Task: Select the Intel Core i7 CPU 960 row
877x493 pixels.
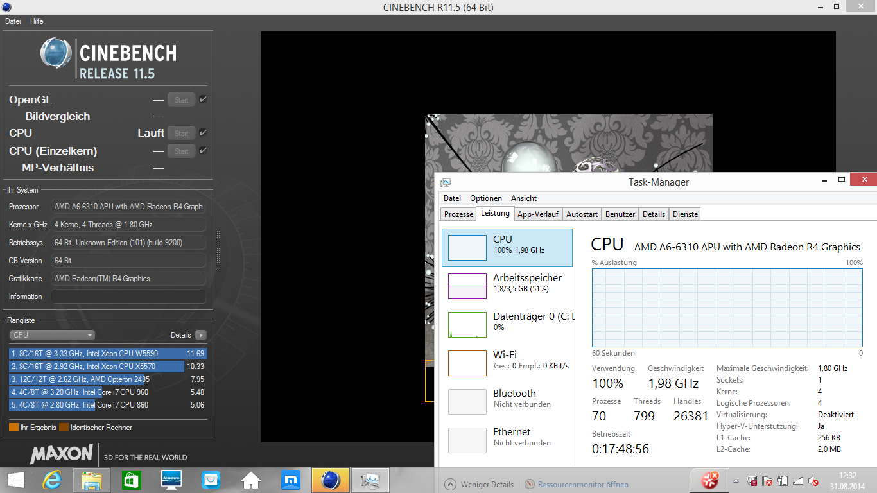Action: [108, 392]
